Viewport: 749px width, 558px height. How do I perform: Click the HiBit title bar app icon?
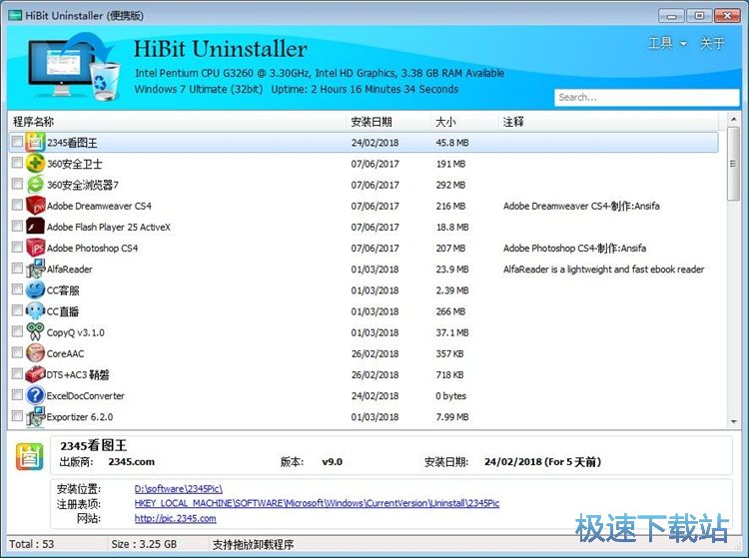(x=15, y=15)
